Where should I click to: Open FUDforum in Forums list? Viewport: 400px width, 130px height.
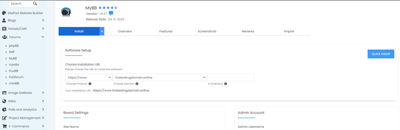(16, 77)
